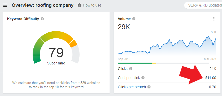The height and width of the screenshot is (96, 222).
Task: Click the yellow segment of clicks bar
Action: tap(154, 63)
